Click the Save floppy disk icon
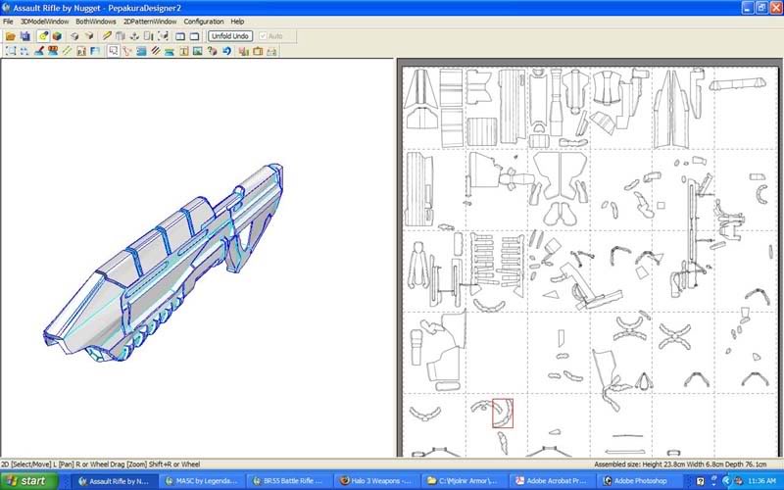 25,36
